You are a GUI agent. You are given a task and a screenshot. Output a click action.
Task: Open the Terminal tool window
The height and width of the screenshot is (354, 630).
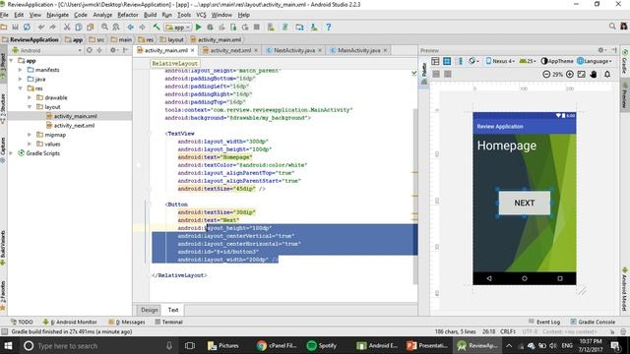(168, 322)
